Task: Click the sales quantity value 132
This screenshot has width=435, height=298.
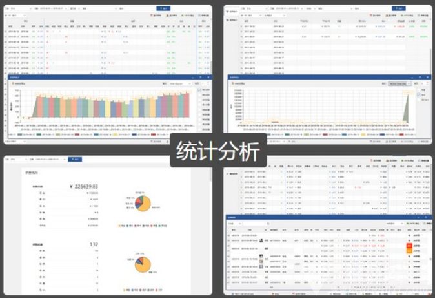Action: (94, 244)
